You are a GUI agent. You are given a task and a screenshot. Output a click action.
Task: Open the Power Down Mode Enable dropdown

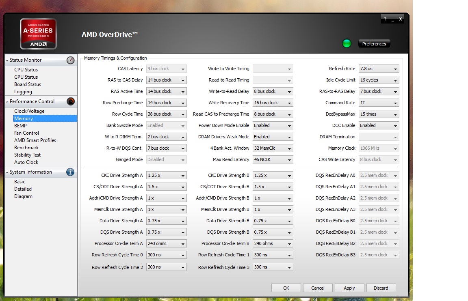273,125
